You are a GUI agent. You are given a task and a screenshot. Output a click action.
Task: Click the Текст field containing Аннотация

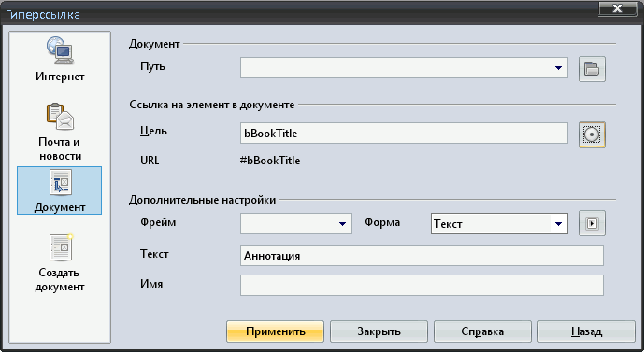(x=422, y=255)
